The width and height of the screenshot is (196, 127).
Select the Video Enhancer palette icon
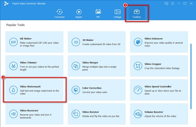pos(138,42)
